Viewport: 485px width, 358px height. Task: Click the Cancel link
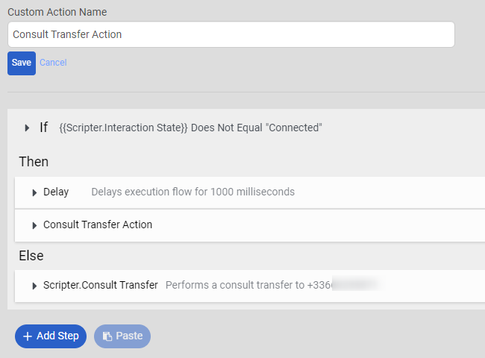pos(53,63)
